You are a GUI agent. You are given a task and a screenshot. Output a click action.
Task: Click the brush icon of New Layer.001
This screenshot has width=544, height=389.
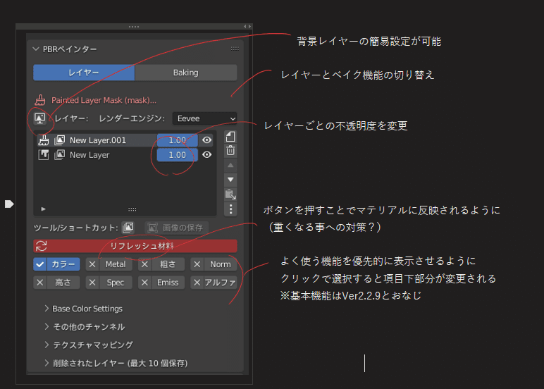tap(44, 140)
